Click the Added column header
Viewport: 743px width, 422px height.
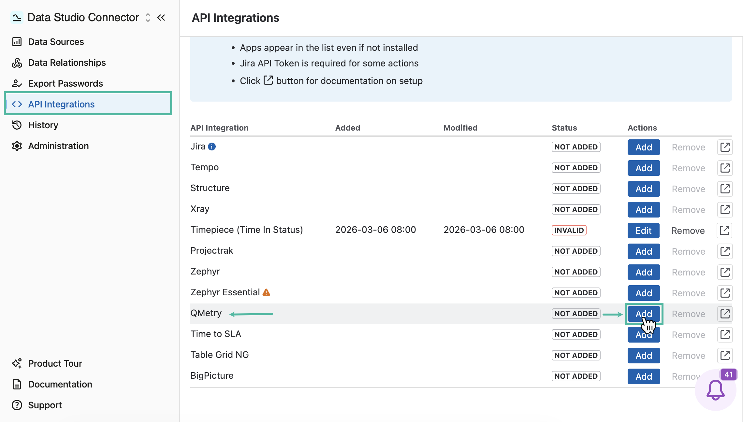347,128
